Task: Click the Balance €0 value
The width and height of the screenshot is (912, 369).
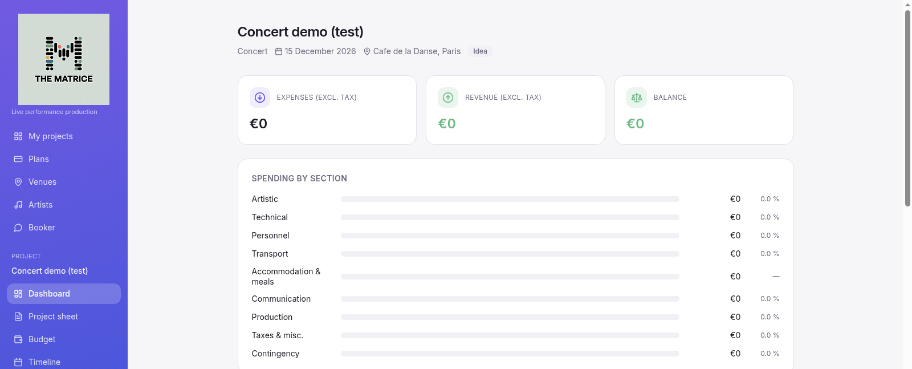Action: pyautogui.click(x=636, y=124)
